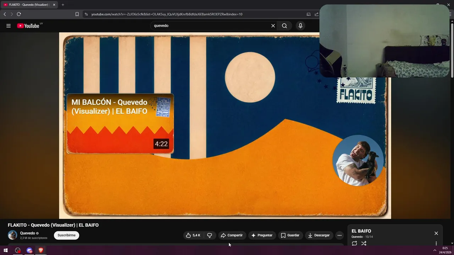The width and height of the screenshot is (454, 255).
Task: Dislike the video with thumbs down
Action: pyautogui.click(x=210, y=235)
